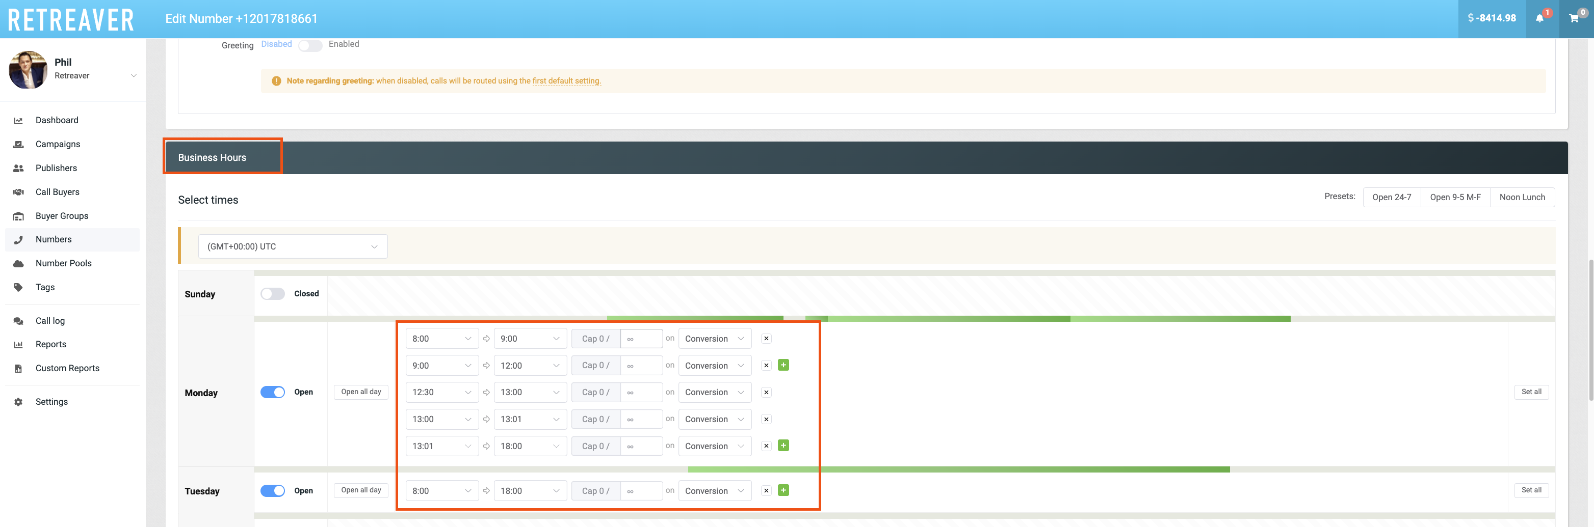Click the green plus on Tuesday row
The width and height of the screenshot is (1594, 527).
783,490
